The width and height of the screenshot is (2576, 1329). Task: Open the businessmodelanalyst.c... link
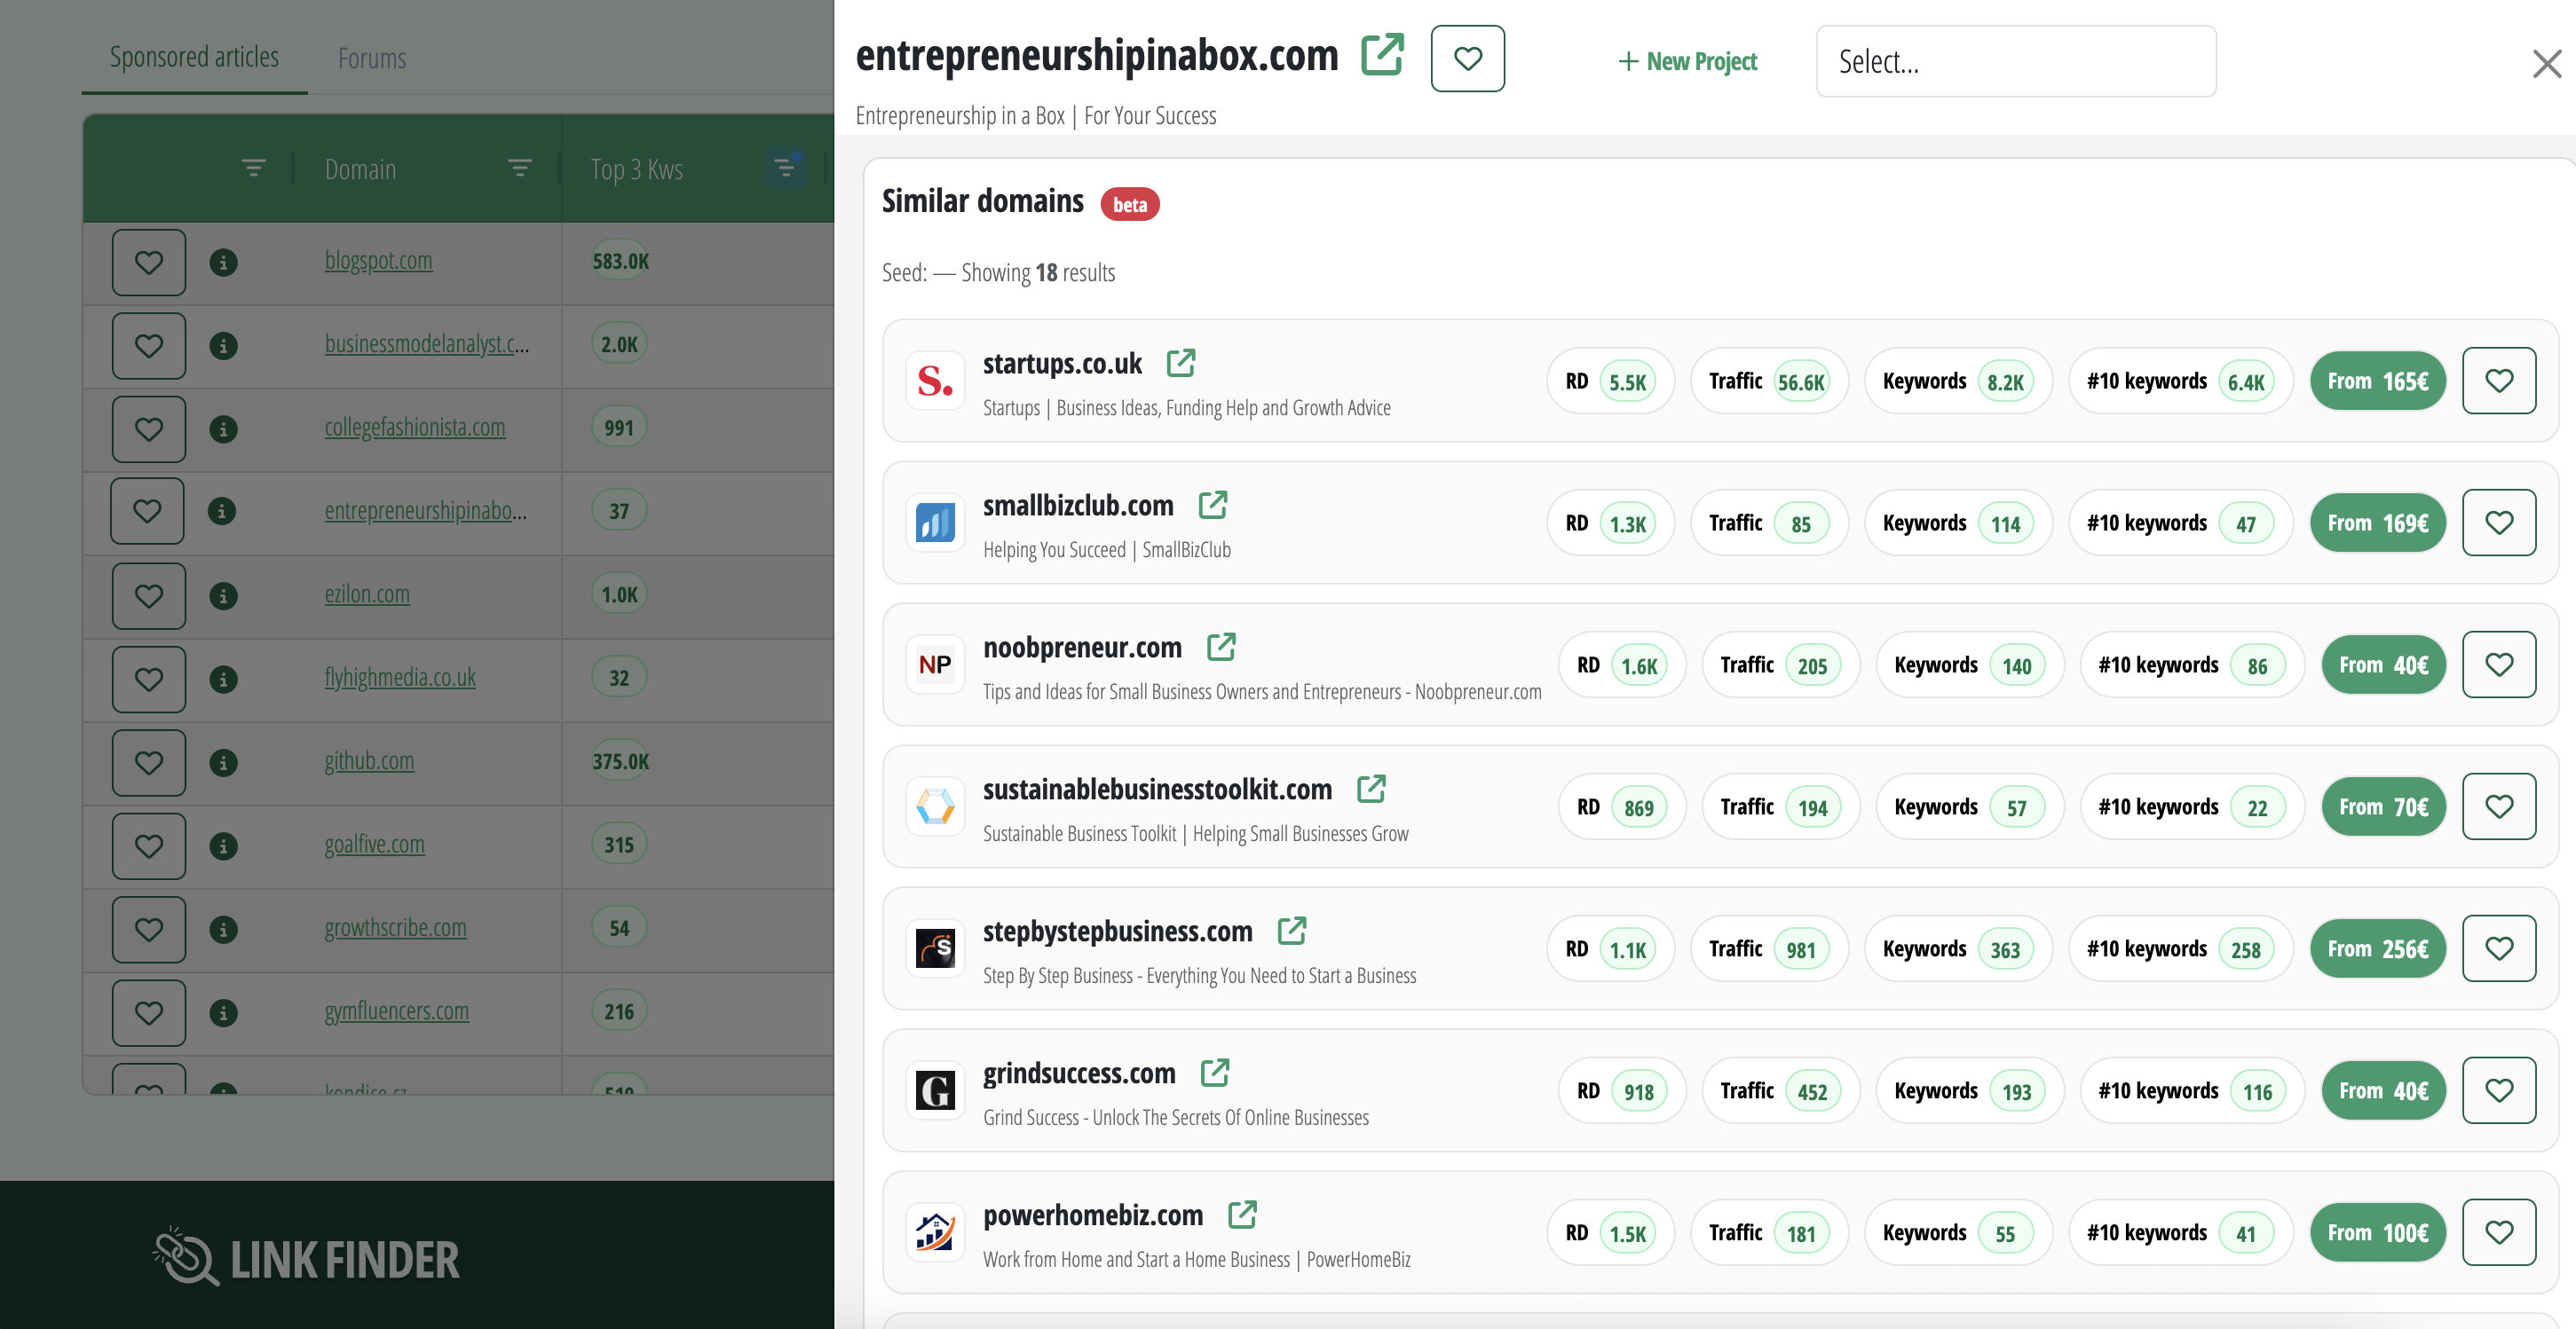tap(427, 343)
